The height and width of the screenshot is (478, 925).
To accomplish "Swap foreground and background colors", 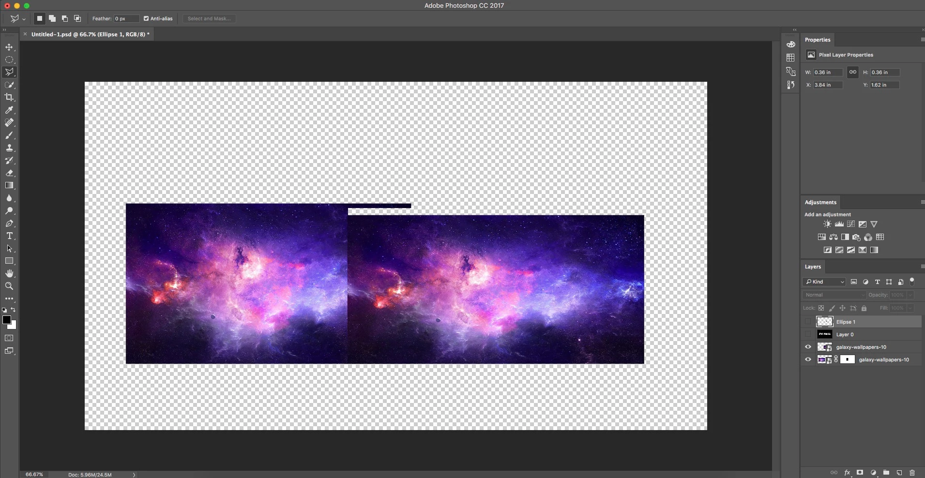I will (14, 310).
